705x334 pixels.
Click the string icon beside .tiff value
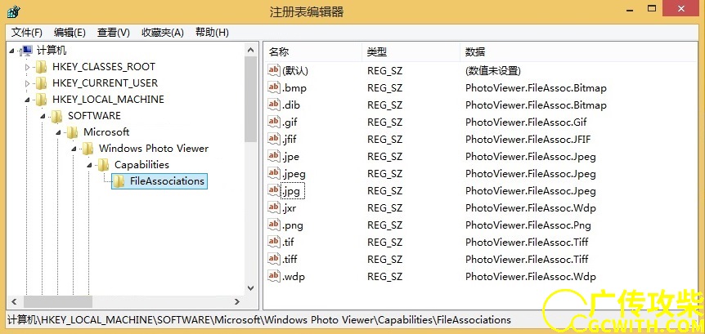point(274,259)
